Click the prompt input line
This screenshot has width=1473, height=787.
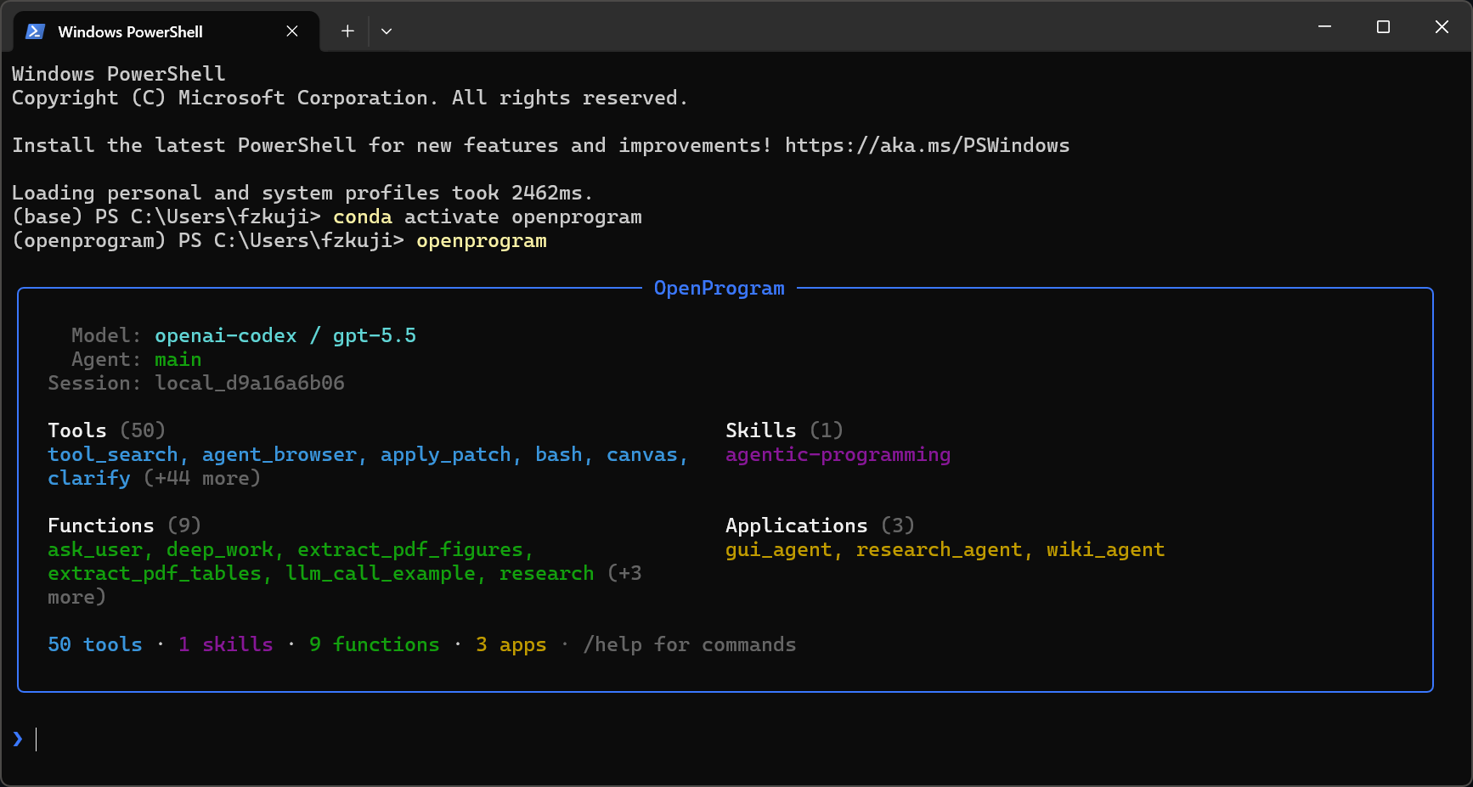coord(736,739)
